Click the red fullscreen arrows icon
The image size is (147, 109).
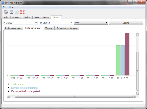tap(23, 12)
